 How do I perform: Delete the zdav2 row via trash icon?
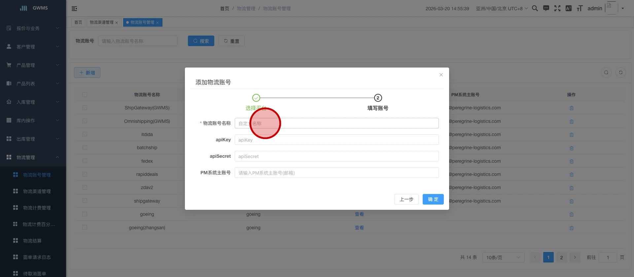tap(572, 188)
